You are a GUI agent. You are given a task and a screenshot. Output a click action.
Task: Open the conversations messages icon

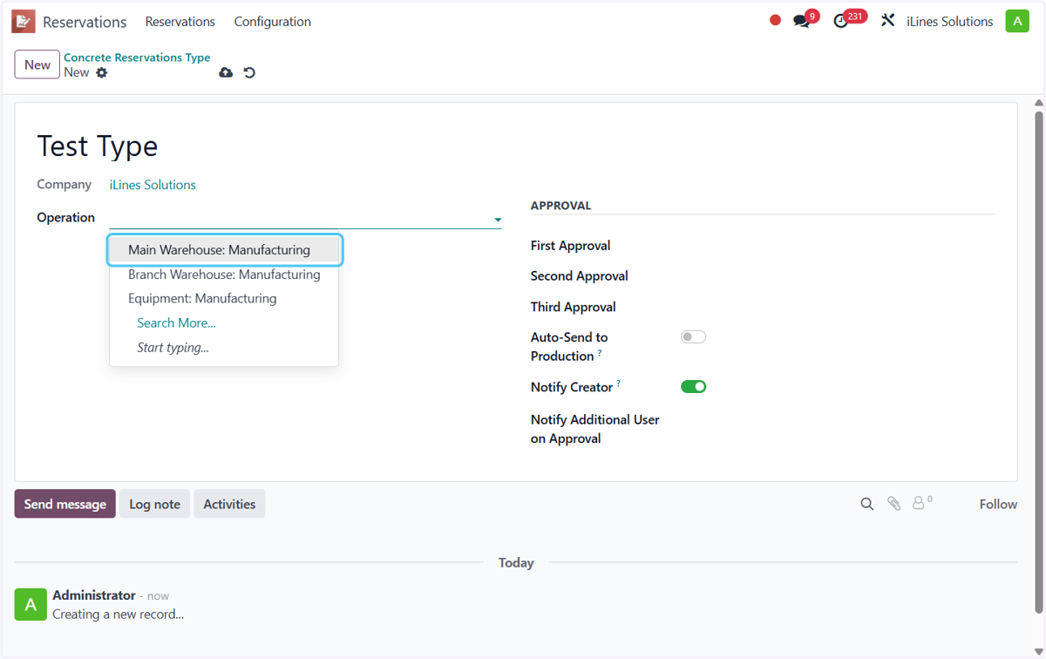click(801, 21)
